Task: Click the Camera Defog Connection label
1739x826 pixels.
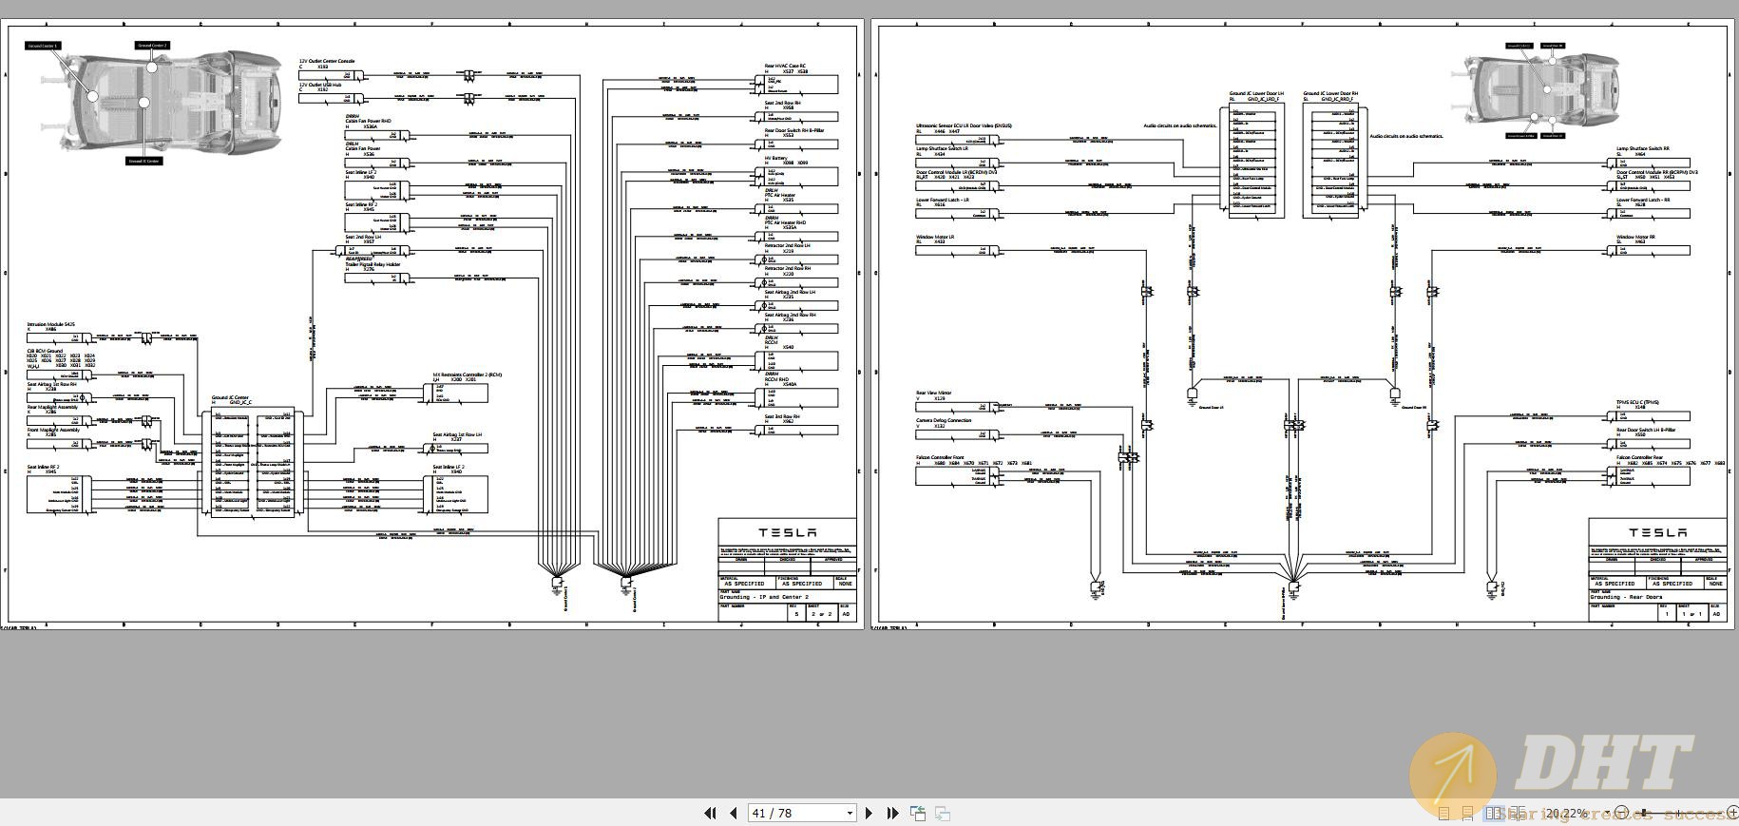Action: click(x=944, y=420)
